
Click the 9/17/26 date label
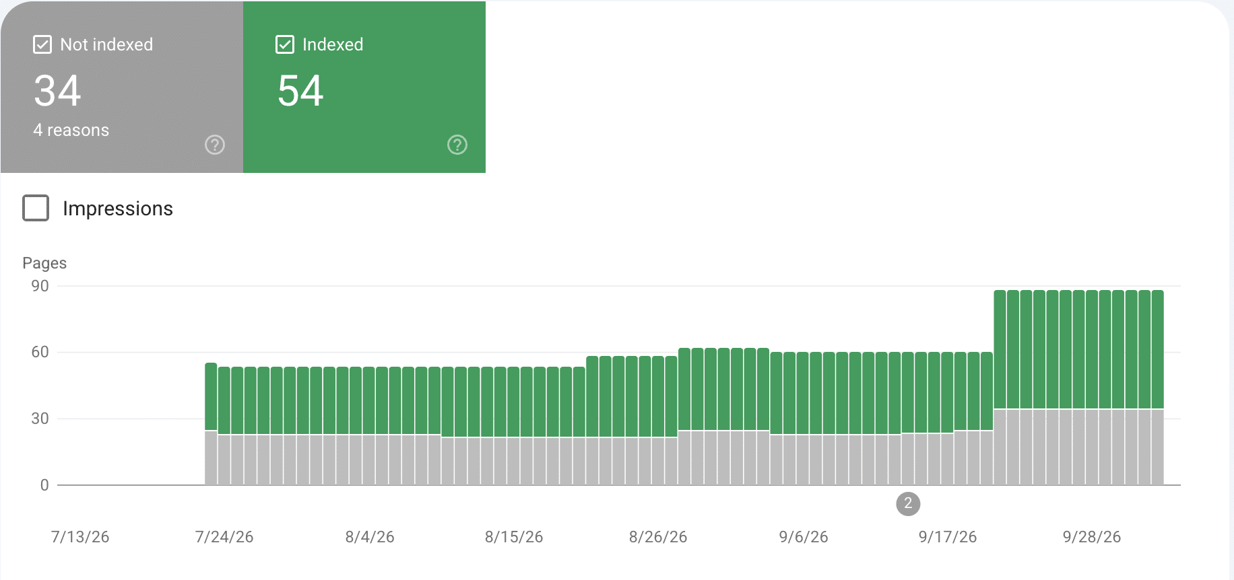click(948, 537)
